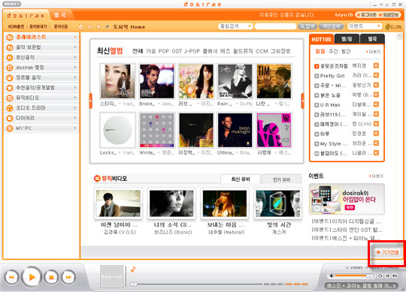
Task: Switch to the 벨곡 tab beside 벨/링
Action: click(x=372, y=39)
